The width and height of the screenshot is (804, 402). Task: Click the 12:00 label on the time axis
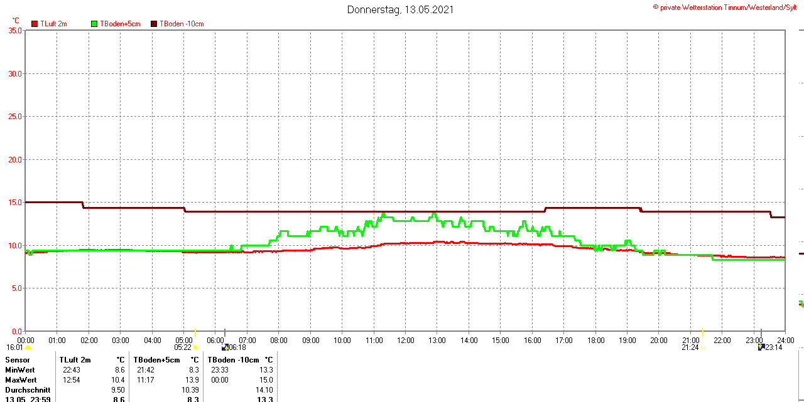click(x=405, y=341)
